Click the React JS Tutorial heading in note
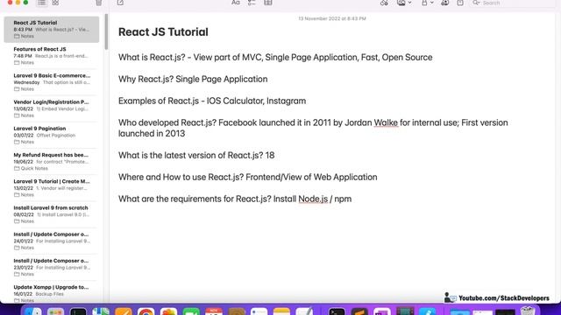Image resolution: width=561 pixels, height=315 pixels. [x=163, y=31]
